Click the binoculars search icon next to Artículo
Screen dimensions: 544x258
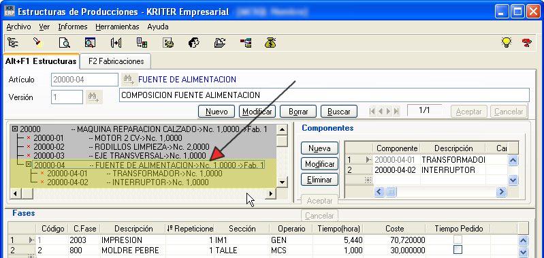(129, 80)
